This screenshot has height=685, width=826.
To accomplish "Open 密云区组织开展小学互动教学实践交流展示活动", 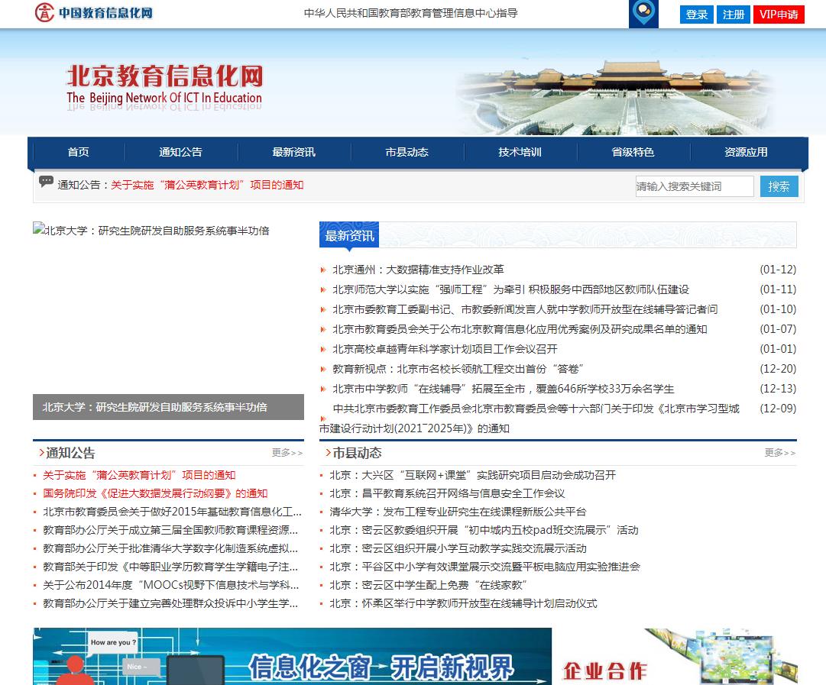I will pyautogui.click(x=458, y=548).
